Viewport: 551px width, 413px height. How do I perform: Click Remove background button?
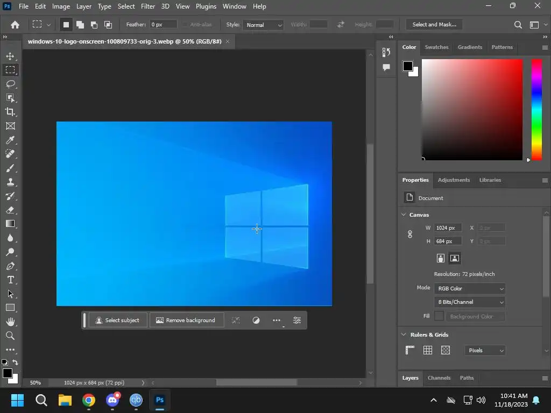click(x=187, y=321)
